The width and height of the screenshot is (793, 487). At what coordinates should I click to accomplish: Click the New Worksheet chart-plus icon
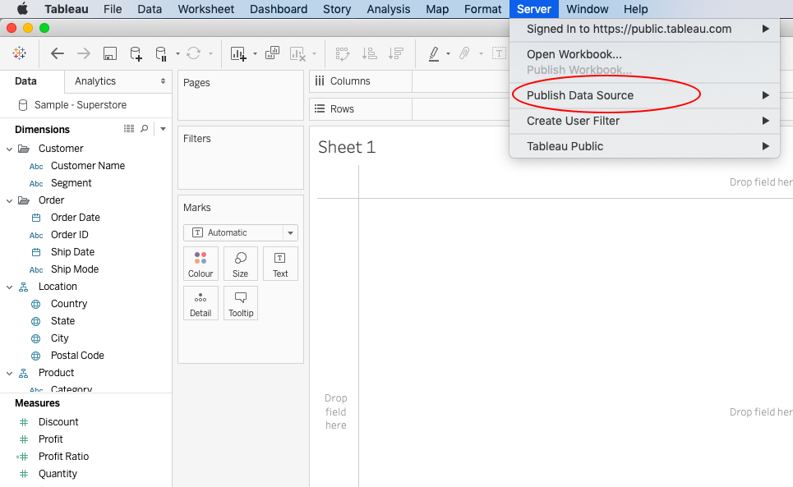(238, 53)
